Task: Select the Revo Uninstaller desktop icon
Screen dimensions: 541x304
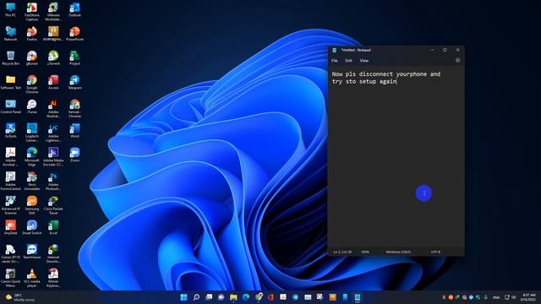Action: coord(32,181)
